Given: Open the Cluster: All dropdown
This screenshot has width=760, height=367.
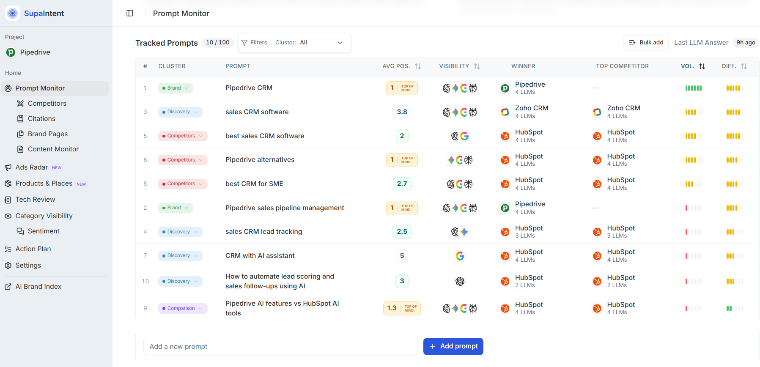Looking at the screenshot, I should point(309,43).
